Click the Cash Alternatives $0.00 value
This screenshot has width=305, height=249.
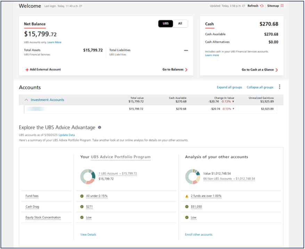[273, 42]
